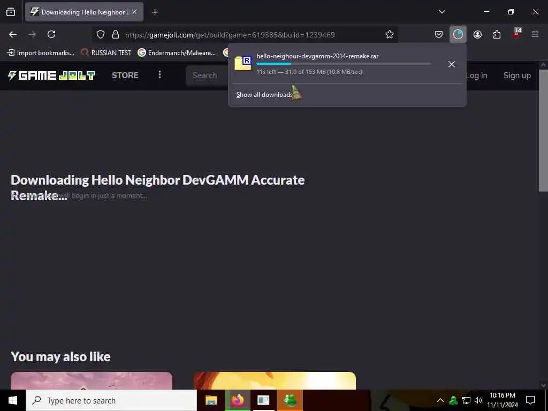Cancel the download with the X button
The width and height of the screenshot is (548, 411).
tap(452, 64)
